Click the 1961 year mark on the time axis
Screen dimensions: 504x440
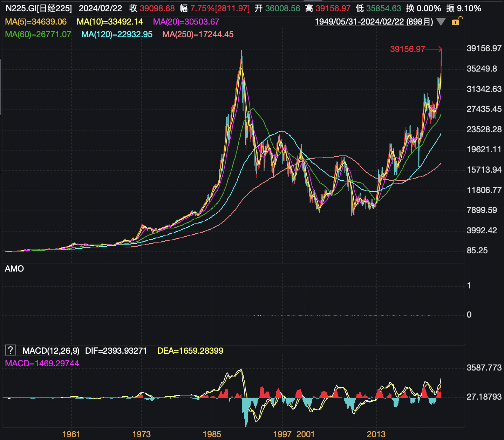[71, 434]
